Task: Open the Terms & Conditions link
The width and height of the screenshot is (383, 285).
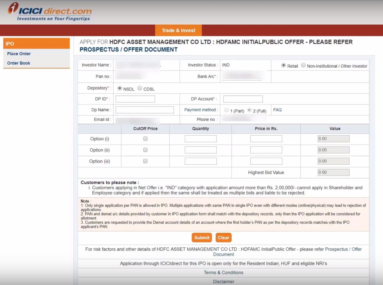Action: tap(224, 273)
